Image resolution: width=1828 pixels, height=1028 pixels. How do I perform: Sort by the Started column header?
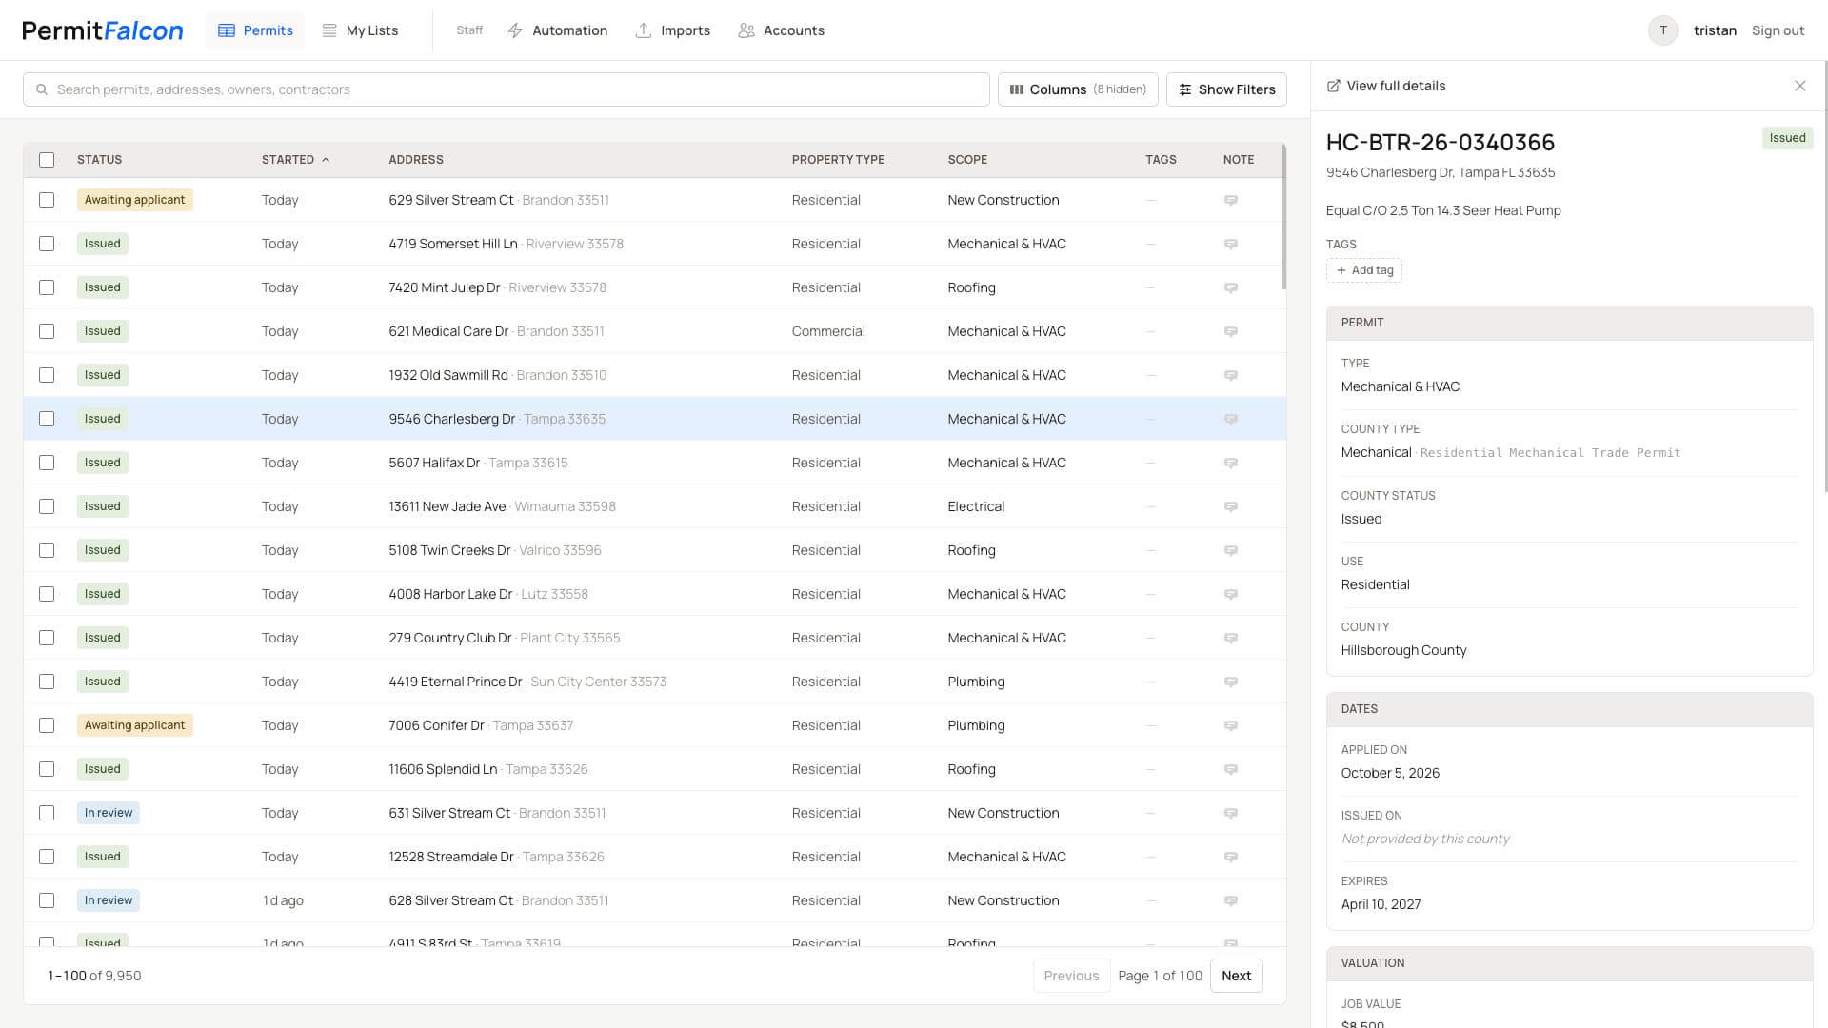pyautogui.click(x=295, y=160)
